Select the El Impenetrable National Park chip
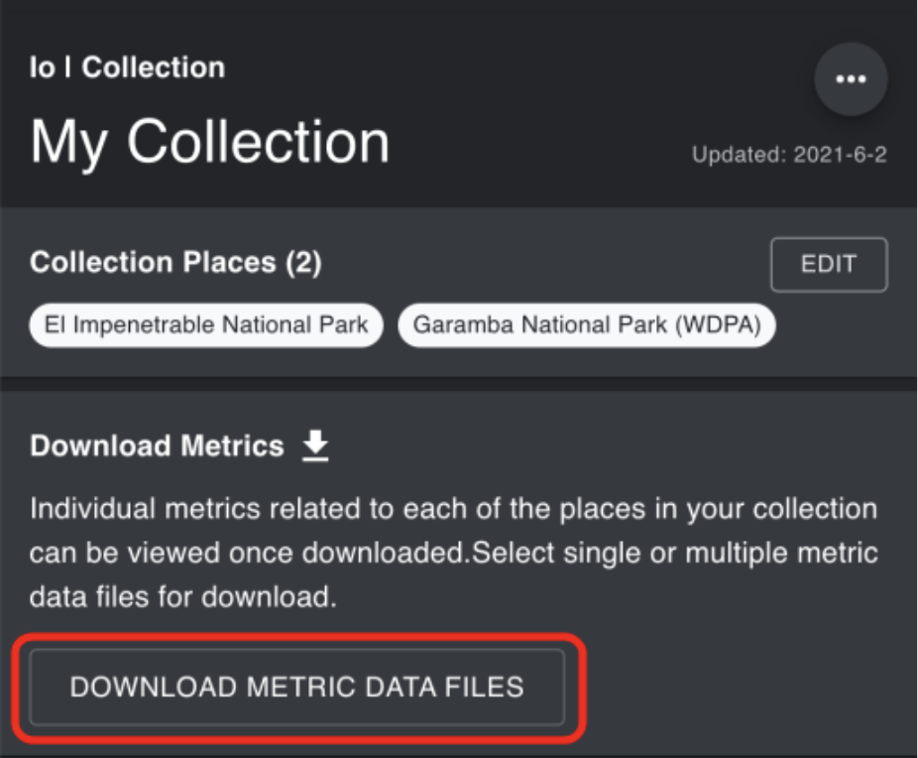 (x=206, y=324)
